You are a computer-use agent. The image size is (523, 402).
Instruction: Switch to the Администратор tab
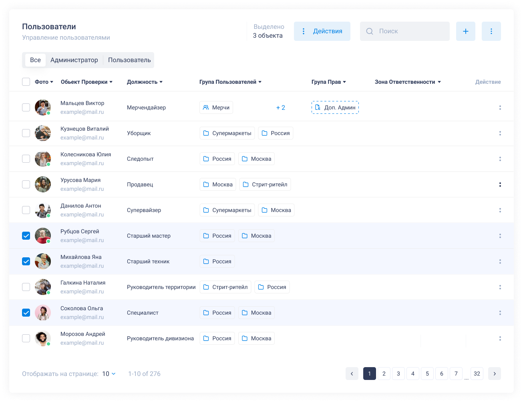(74, 60)
